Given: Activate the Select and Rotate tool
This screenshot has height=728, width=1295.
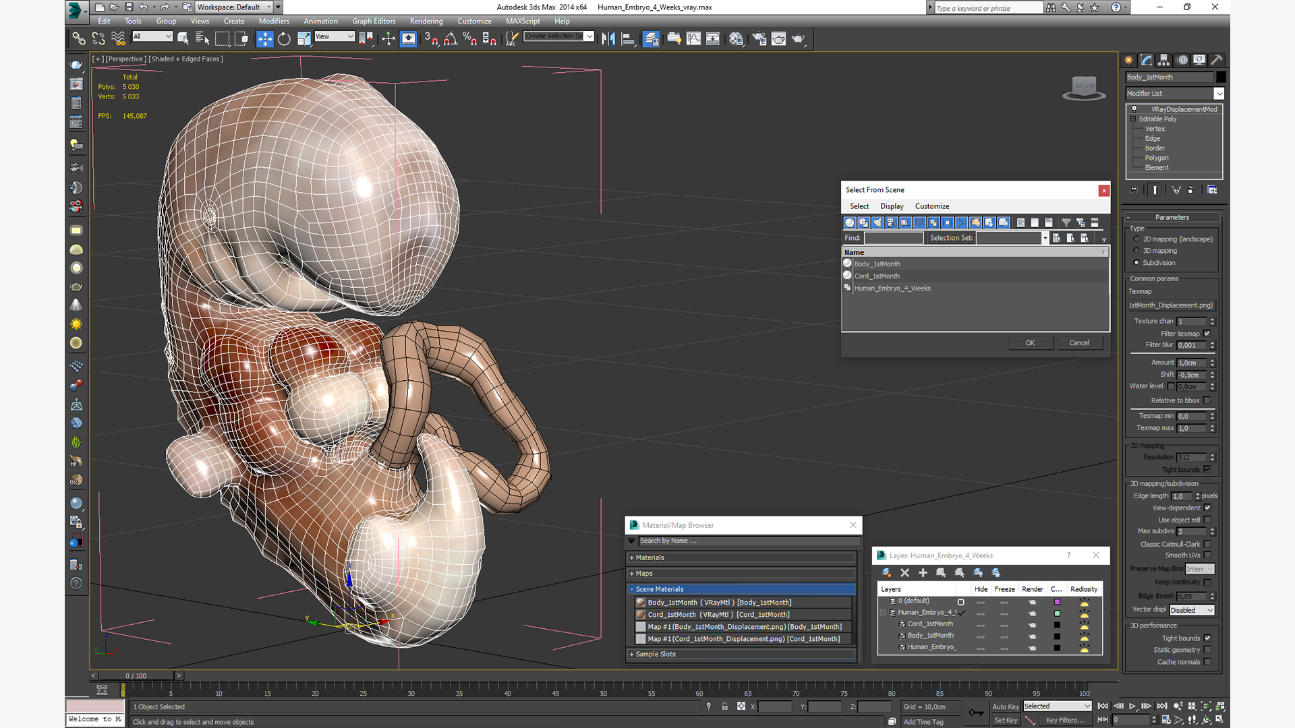Looking at the screenshot, I should coord(284,39).
